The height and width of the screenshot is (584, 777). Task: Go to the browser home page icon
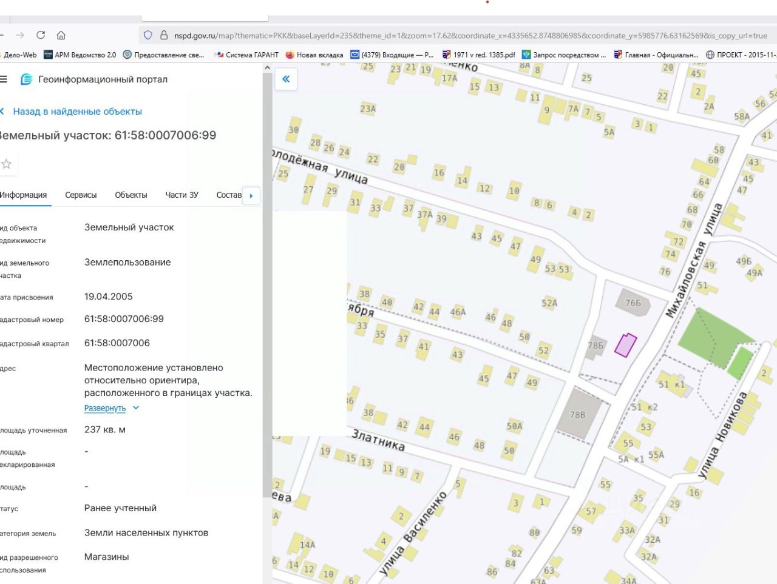coord(61,35)
